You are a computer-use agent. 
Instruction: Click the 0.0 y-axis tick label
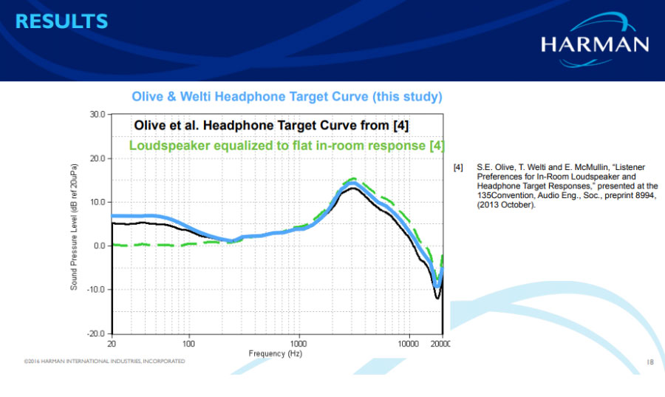[100, 246]
